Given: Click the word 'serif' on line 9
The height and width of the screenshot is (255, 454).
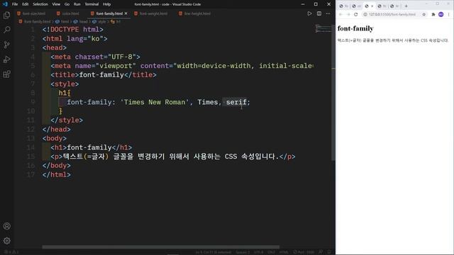Looking at the screenshot, I should [236, 102].
